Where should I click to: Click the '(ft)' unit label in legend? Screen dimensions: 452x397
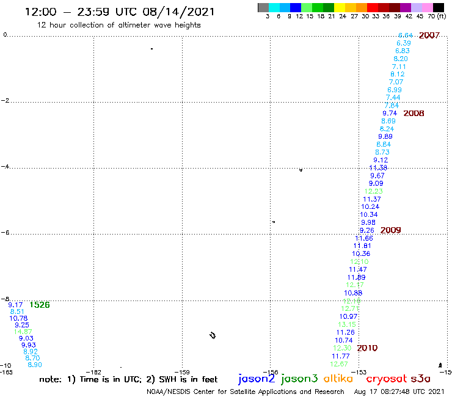pyautogui.click(x=442, y=16)
